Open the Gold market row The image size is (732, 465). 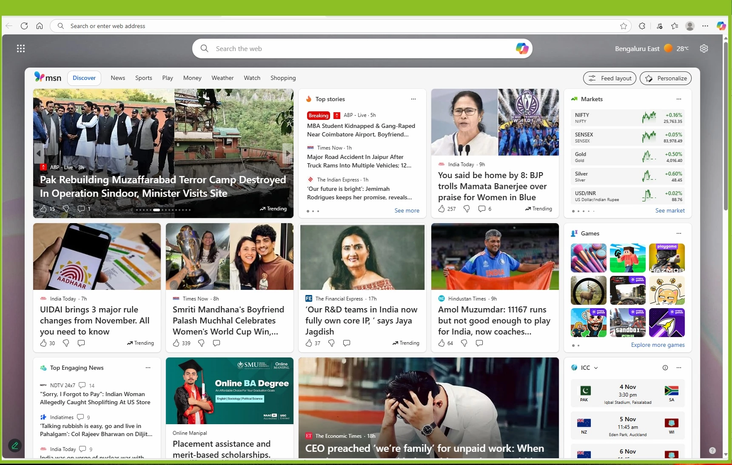pyautogui.click(x=628, y=157)
